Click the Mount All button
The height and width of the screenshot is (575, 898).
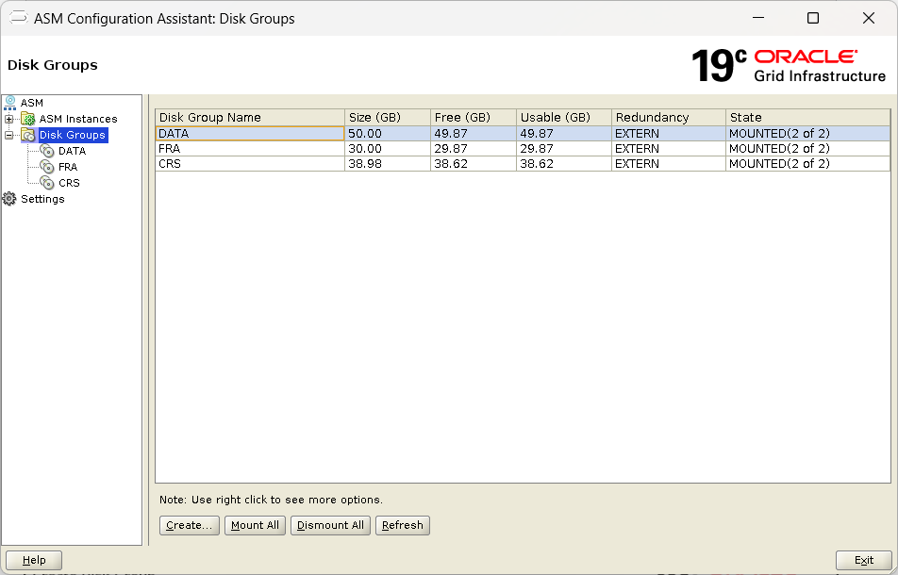tap(255, 525)
